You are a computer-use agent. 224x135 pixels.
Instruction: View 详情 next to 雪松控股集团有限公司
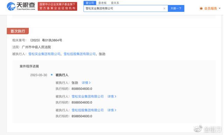click(112, 110)
